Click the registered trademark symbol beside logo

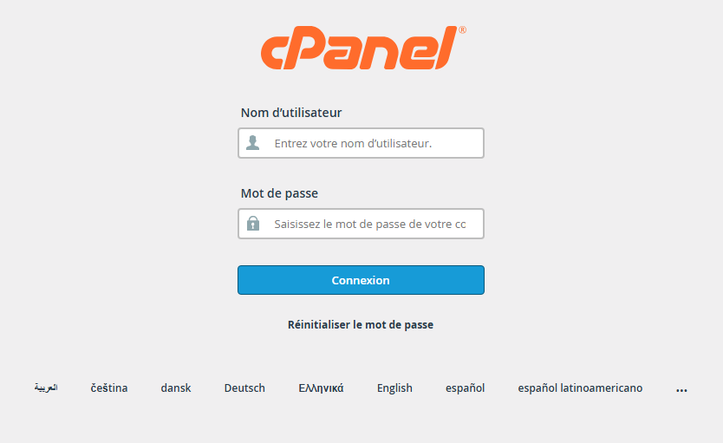462,30
